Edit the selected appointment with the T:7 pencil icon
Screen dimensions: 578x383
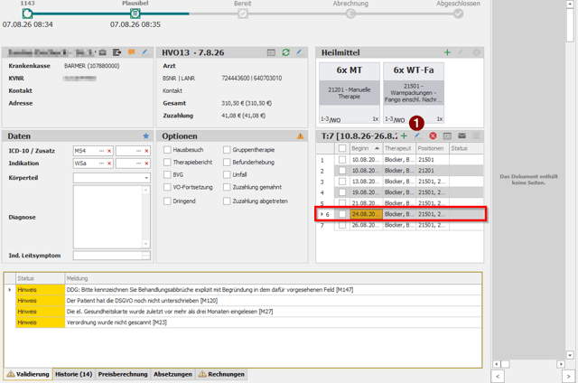417,136
